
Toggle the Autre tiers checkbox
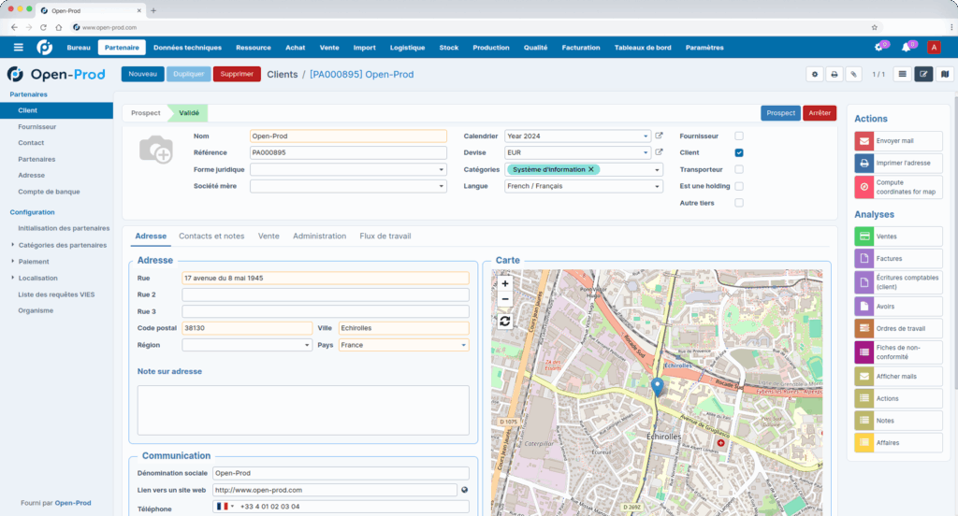pos(739,203)
